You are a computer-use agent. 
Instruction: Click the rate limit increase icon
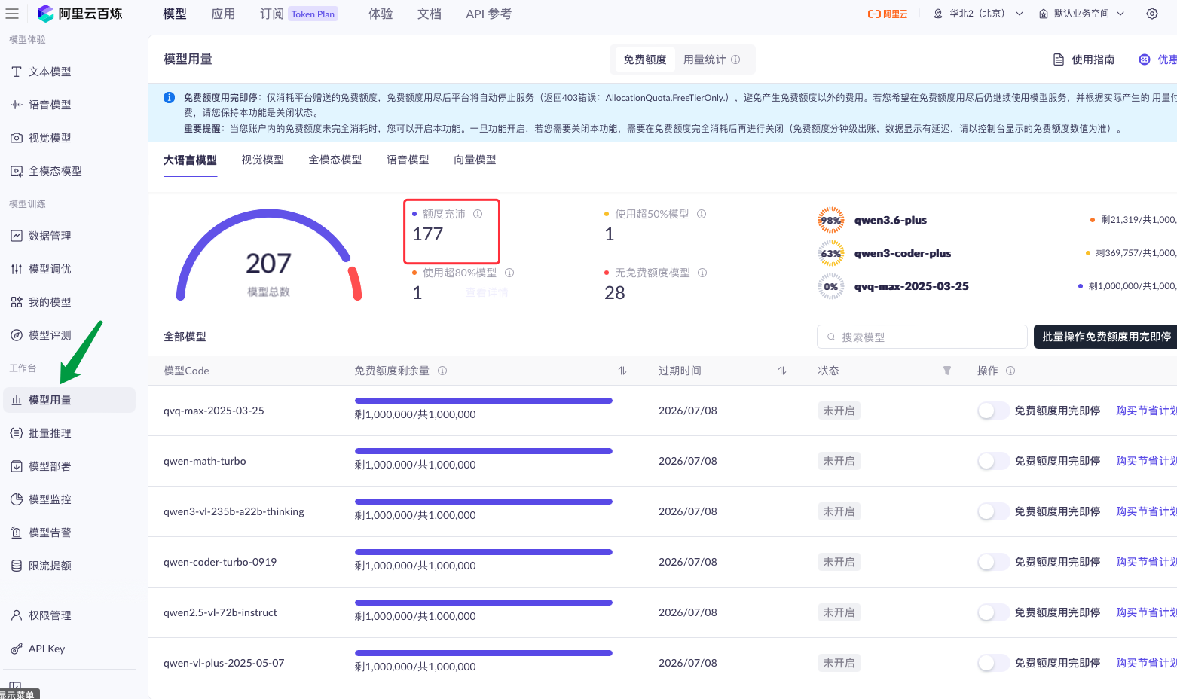(17, 566)
